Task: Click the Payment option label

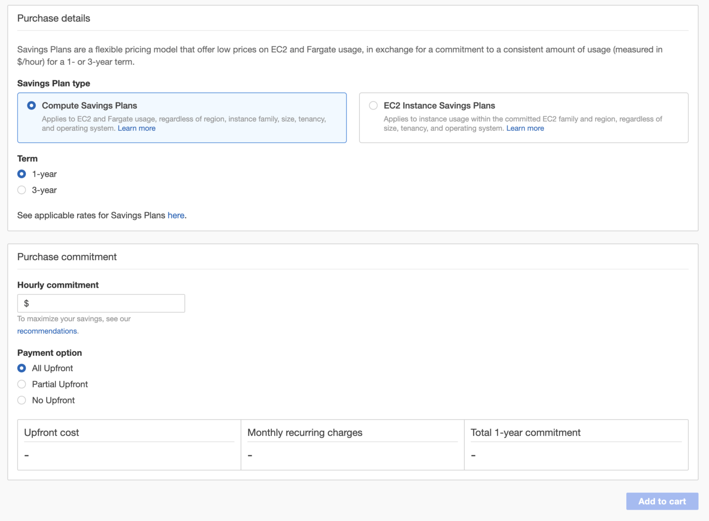Action: click(x=50, y=353)
